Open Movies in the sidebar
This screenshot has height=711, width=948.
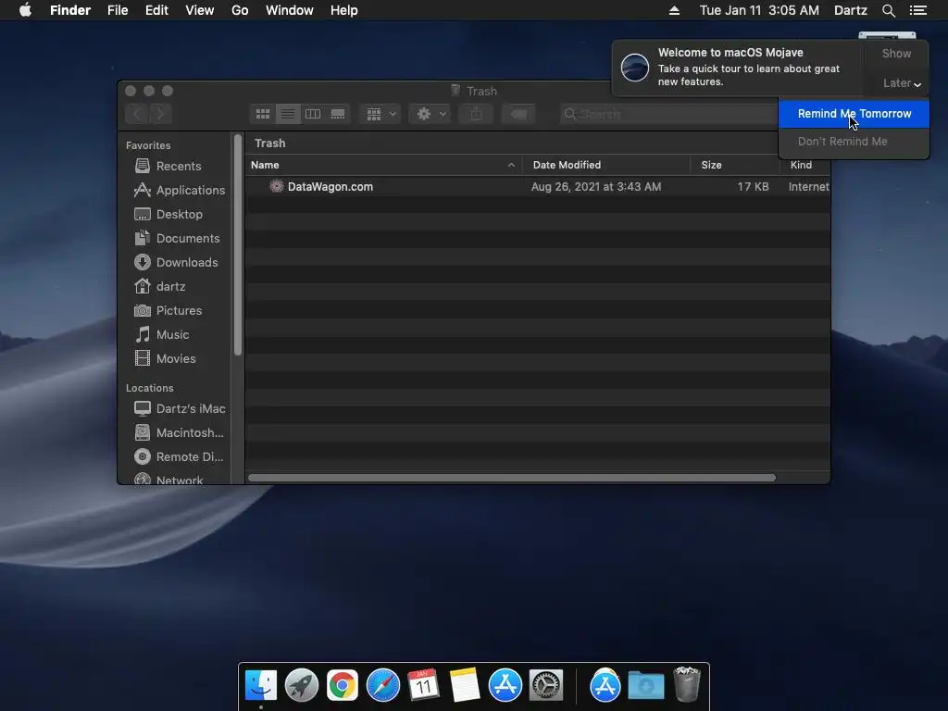[x=165, y=358]
